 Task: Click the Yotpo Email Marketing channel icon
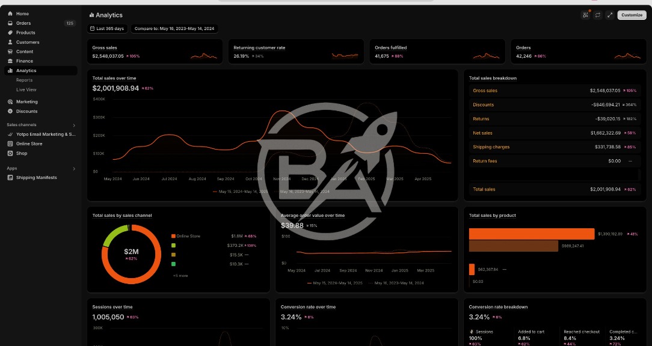tap(10, 134)
